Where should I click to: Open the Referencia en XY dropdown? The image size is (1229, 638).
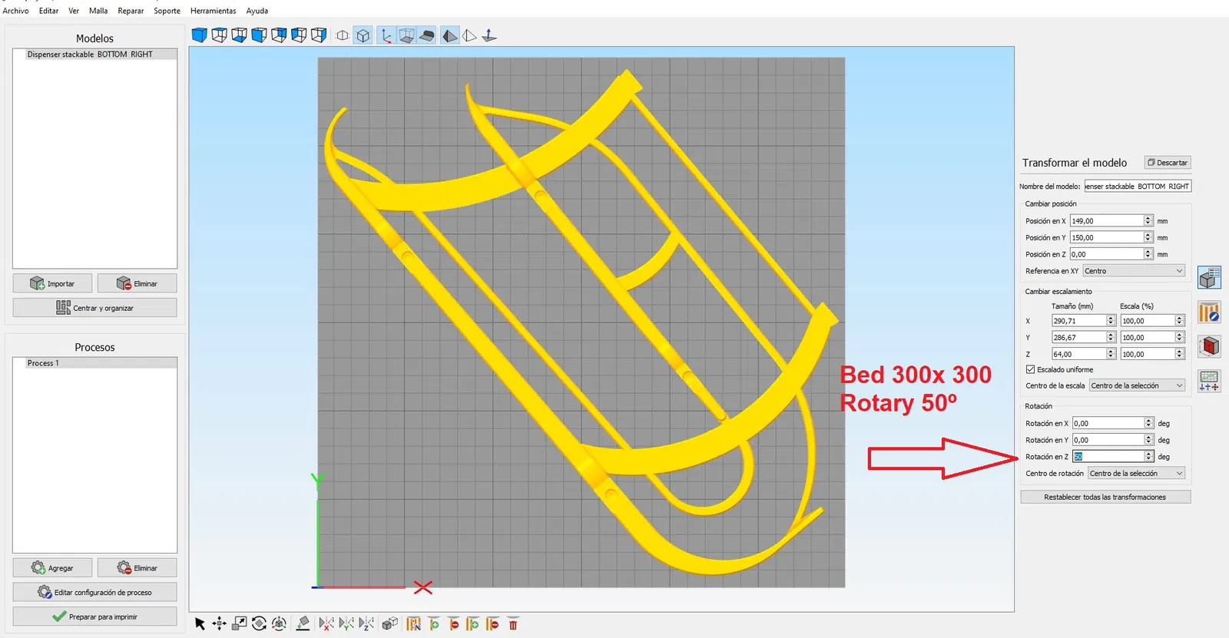1134,271
